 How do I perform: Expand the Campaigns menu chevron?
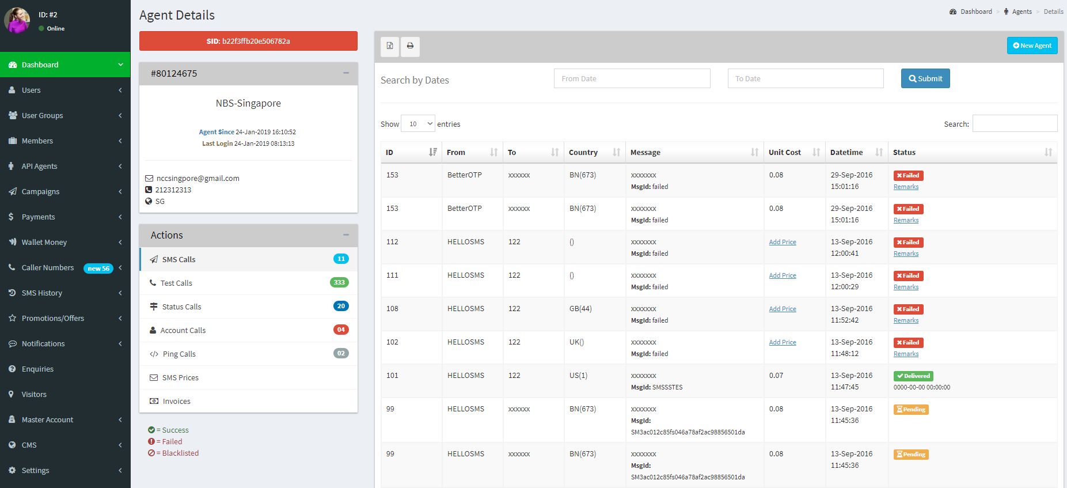pyautogui.click(x=120, y=191)
